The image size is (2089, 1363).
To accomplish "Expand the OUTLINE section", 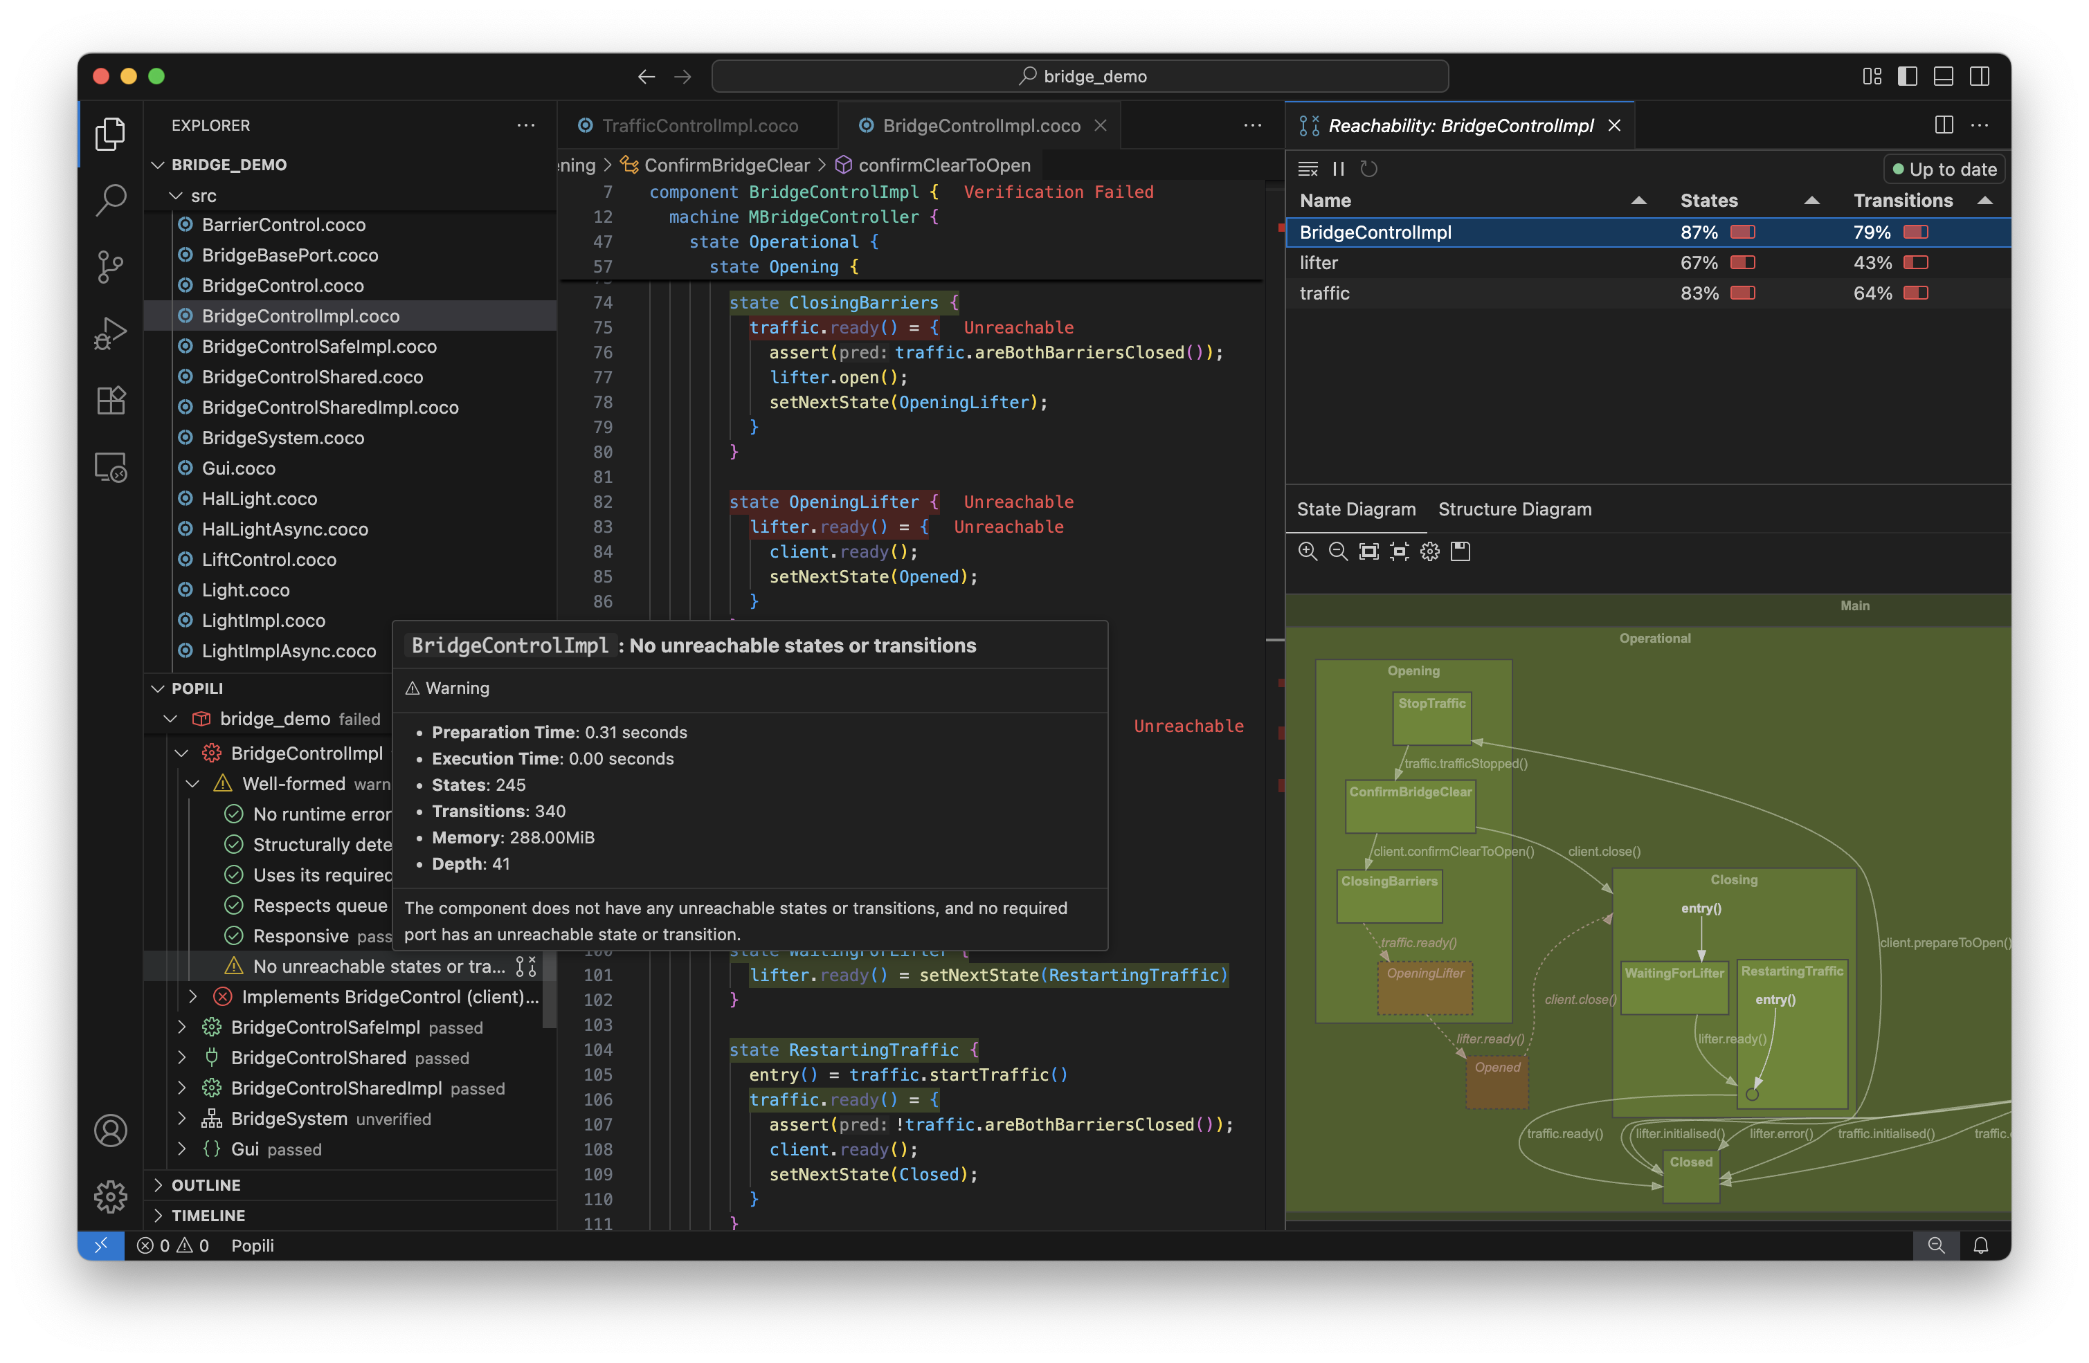I will click(206, 1185).
